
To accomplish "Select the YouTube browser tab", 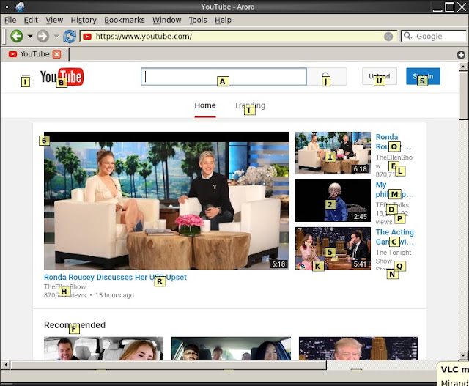I will pos(34,54).
